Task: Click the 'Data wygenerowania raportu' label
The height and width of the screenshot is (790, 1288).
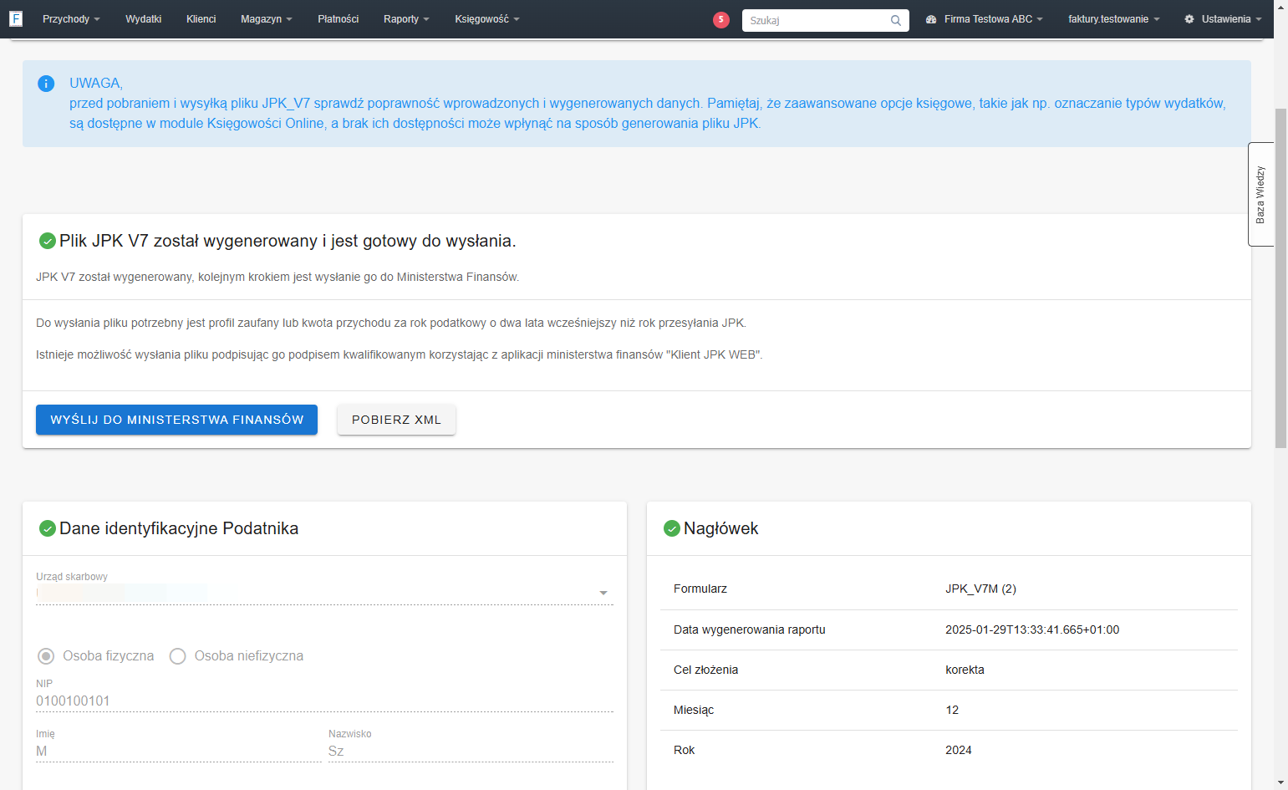Action: (x=750, y=629)
